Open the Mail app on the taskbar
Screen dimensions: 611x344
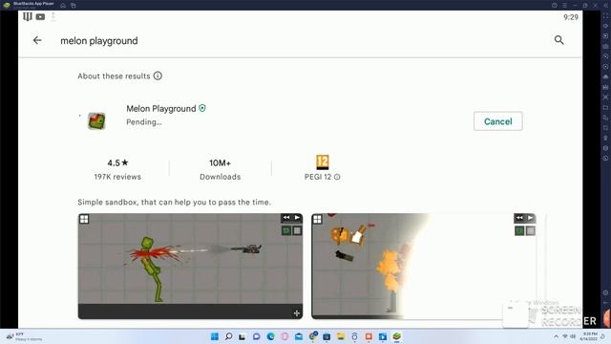point(299,336)
